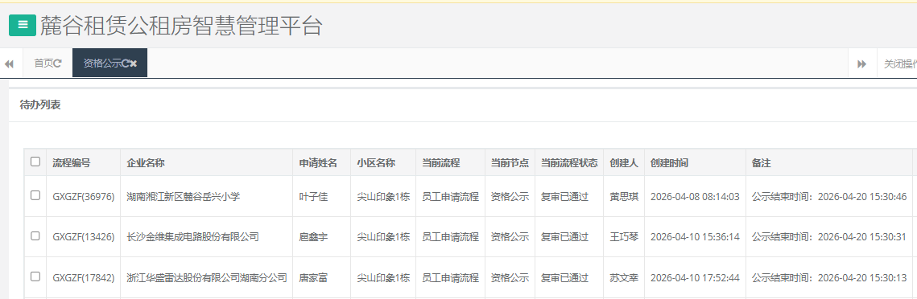Click the 创建人 column header
Viewport: 917px width, 299px height.
(624, 163)
